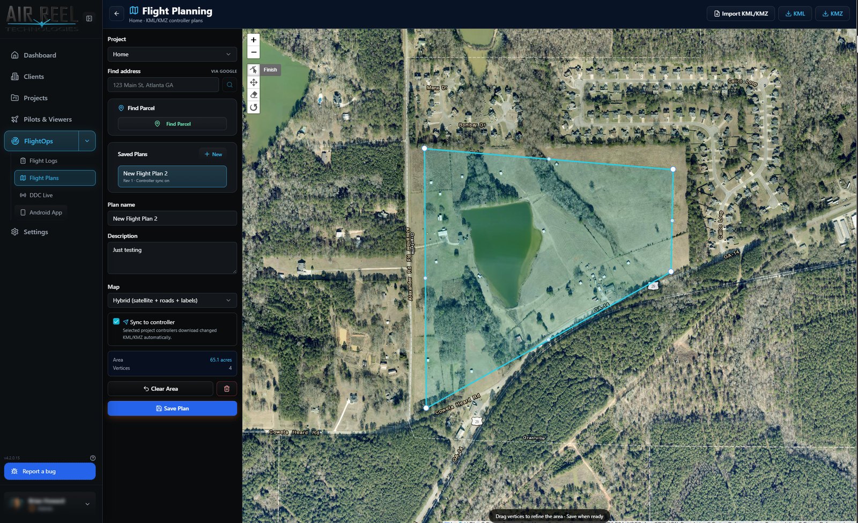Click the help question mark icon
Image resolution: width=858 pixels, height=523 pixels.
tap(93, 458)
